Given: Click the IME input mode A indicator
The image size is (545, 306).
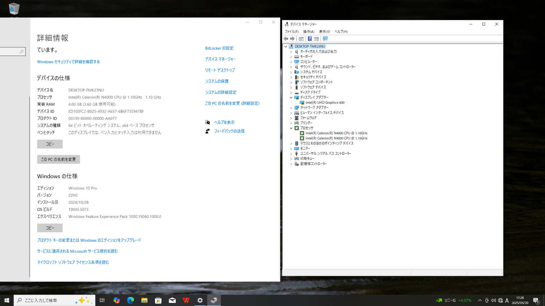Looking at the screenshot, I should click(x=507, y=300).
